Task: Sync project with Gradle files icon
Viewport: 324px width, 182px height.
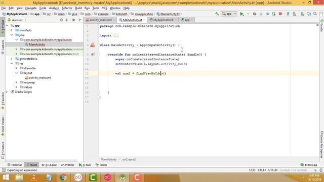Action: click(288, 14)
